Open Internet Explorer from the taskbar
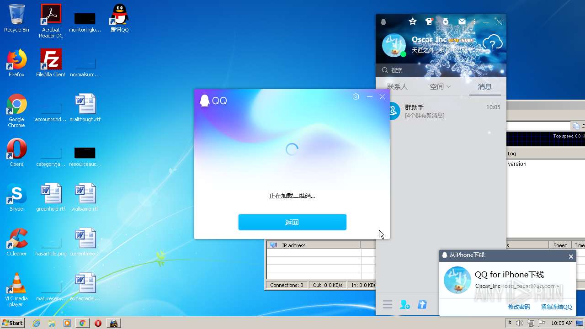 click(x=36, y=323)
